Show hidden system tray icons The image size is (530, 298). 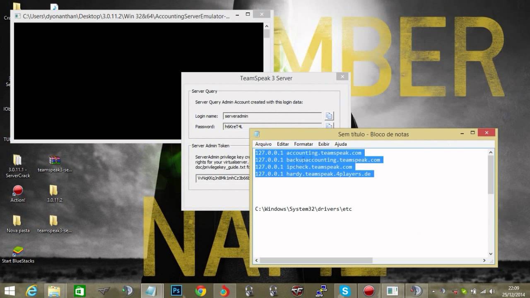point(433,291)
